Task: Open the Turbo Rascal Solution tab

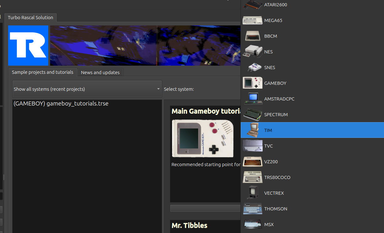Action: coord(30,18)
